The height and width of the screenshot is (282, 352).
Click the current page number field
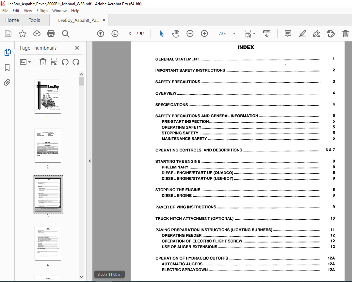pyautogui.click(x=130, y=34)
